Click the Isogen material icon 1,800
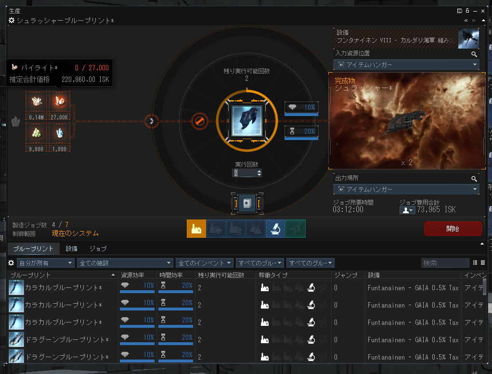This screenshot has width=492, height=374. click(x=59, y=133)
